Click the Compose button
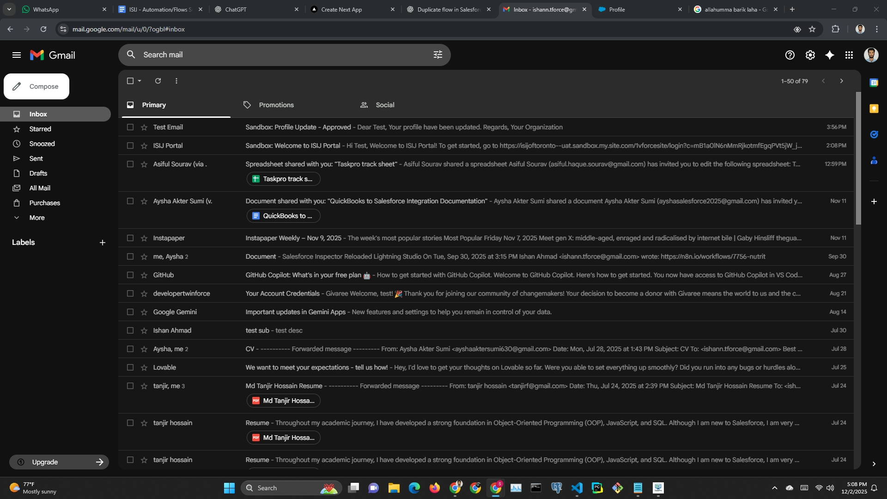The width and height of the screenshot is (887, 499). tap(36, 86)
